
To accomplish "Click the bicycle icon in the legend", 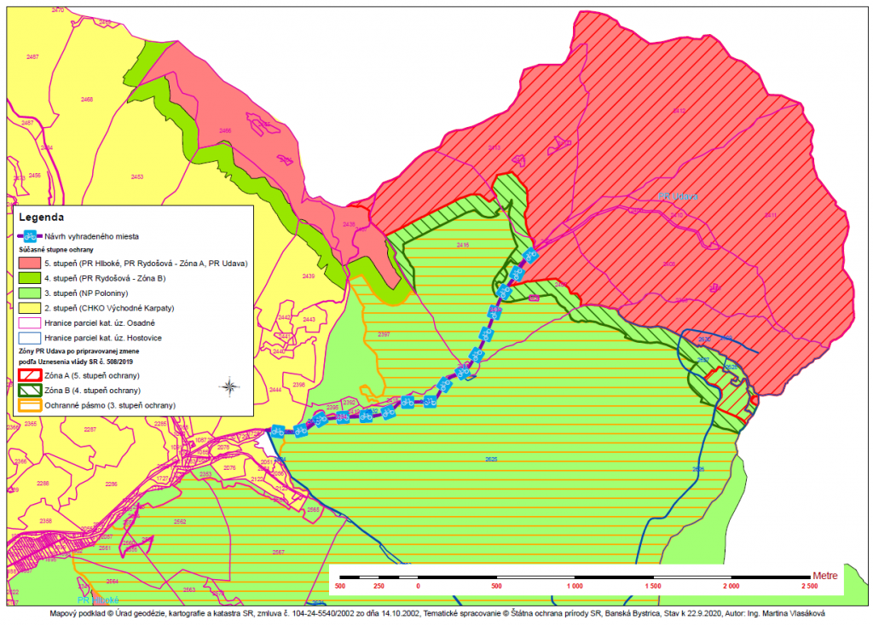I will tap(29, 235).
